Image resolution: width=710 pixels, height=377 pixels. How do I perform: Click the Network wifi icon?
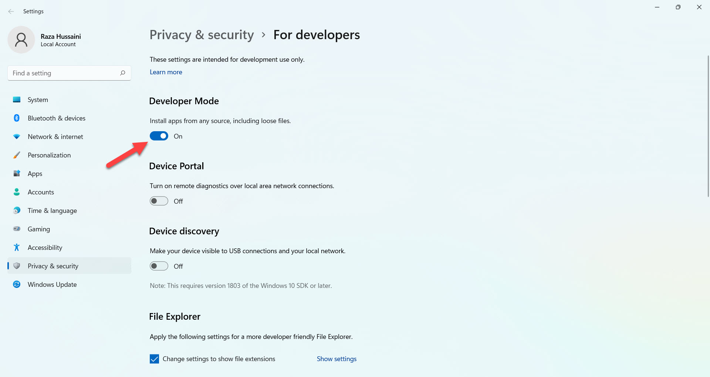click(17, 137)
